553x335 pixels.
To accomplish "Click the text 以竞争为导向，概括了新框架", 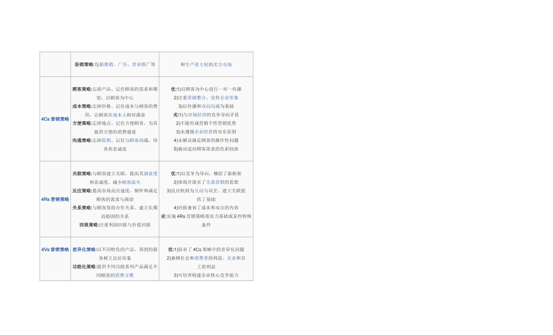I will [x=211, y=174].
